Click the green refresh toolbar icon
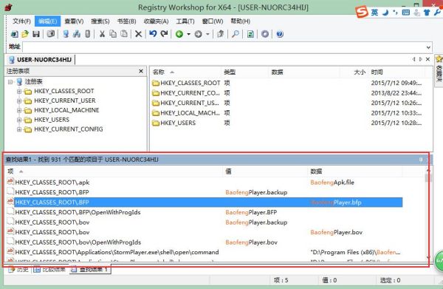 pos(250,34)
